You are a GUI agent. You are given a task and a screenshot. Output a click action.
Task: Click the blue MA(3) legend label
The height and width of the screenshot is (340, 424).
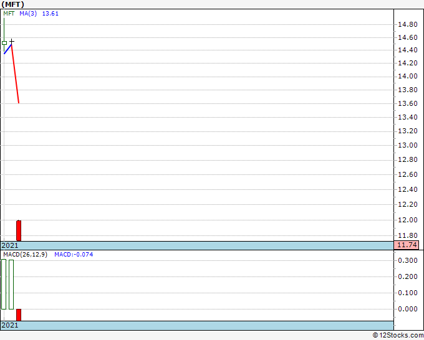click(28, 14)
